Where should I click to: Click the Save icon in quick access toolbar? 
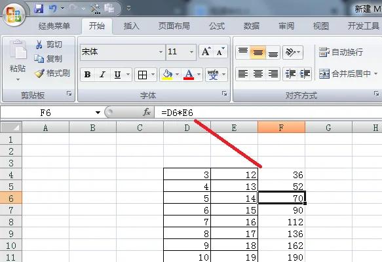39,9
